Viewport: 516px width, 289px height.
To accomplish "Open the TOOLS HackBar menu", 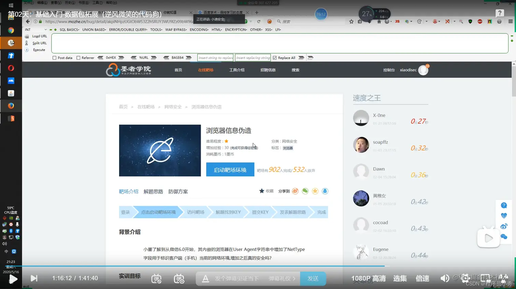I will point(156,30).
